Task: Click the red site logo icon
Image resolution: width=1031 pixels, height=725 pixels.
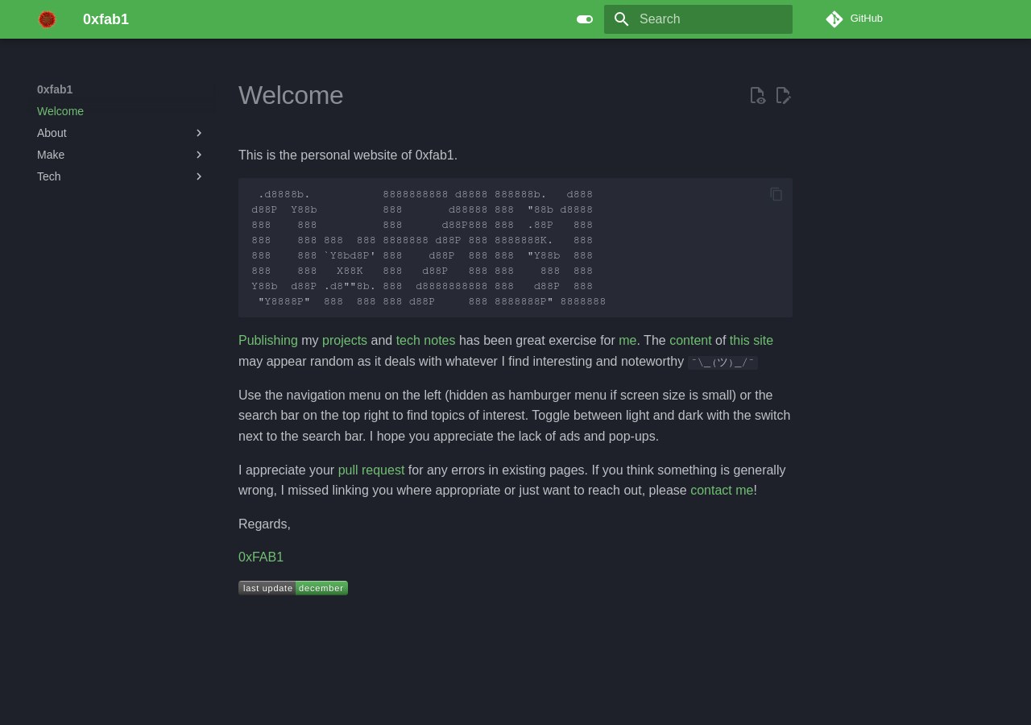Action: point(48,19)
